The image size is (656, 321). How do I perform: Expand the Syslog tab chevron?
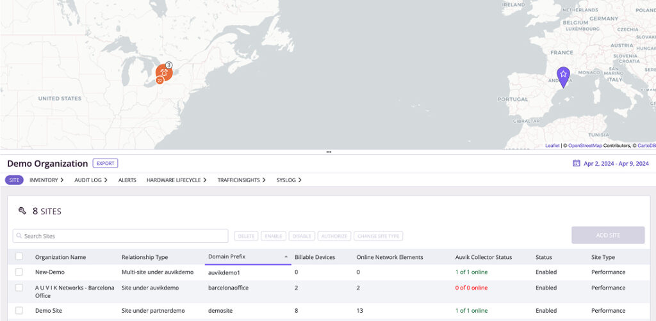click(x=300, y=180)
